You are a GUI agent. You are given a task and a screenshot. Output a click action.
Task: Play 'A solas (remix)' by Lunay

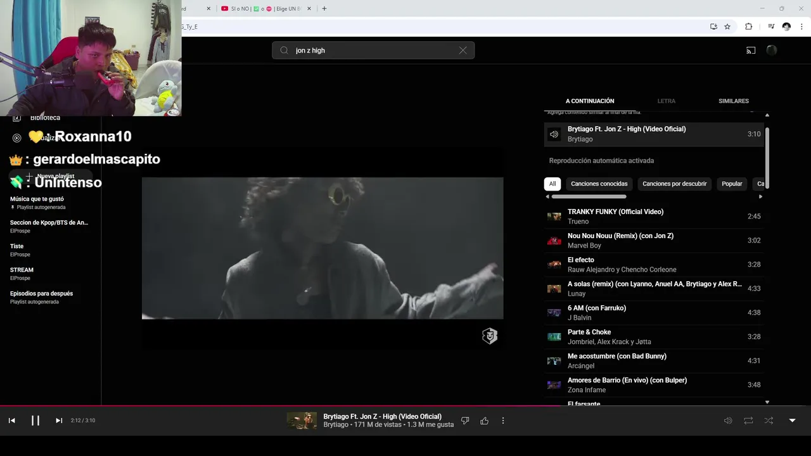tap(654, 289)
